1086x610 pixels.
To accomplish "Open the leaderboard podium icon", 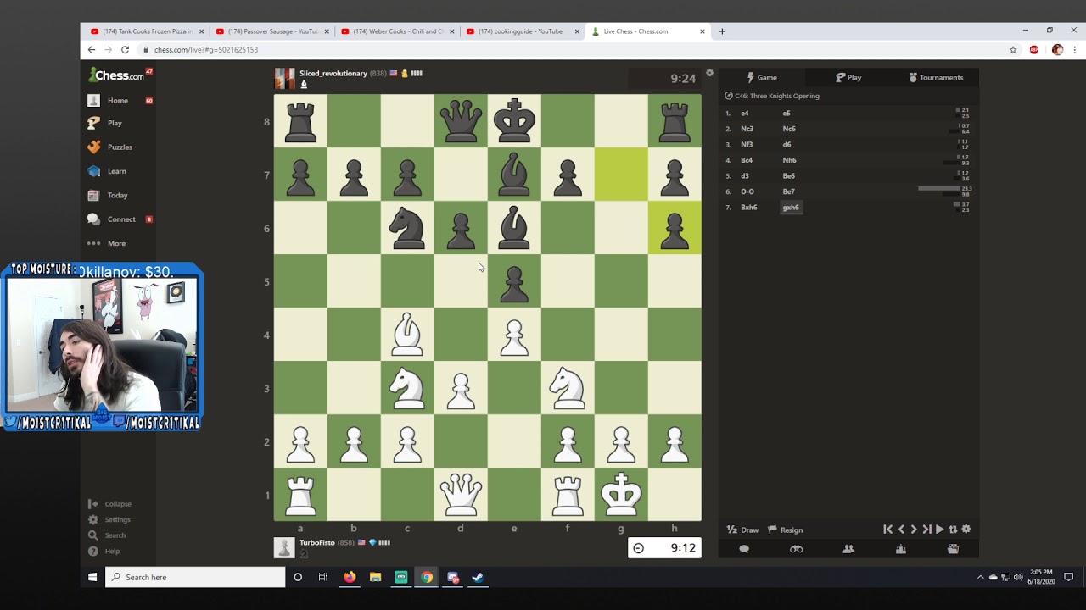I will click(901, 549).
